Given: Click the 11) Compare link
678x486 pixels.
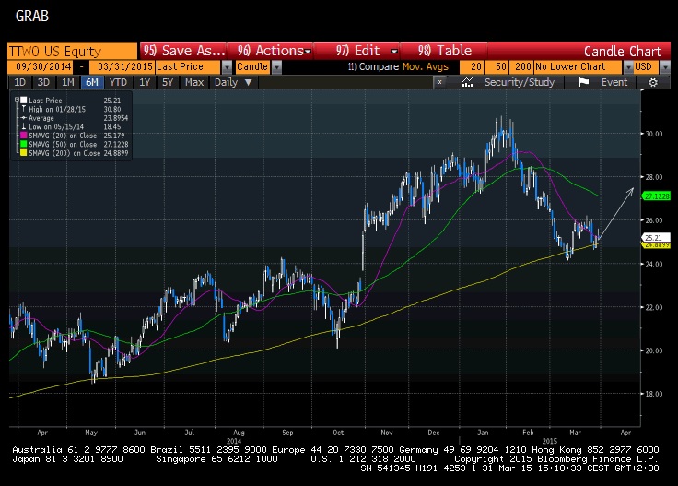Looking at the screenshot, I should coord(373,66).
